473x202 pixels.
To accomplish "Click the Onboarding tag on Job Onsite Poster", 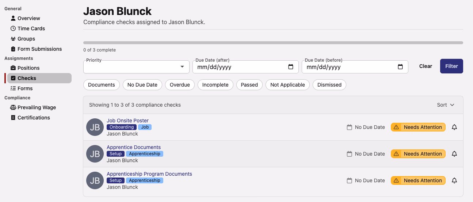I will (x=122, y=127).
